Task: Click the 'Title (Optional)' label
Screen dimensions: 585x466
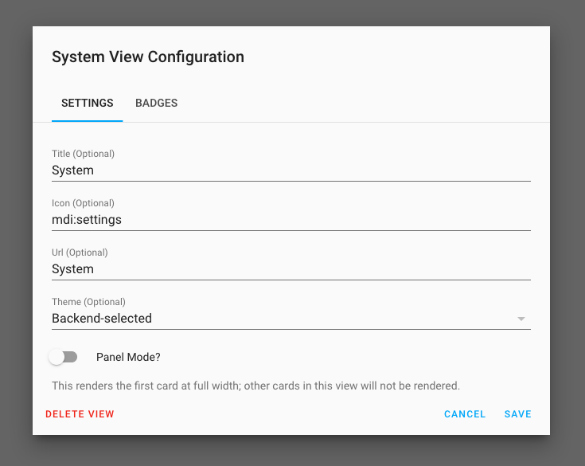Action: 83,154
